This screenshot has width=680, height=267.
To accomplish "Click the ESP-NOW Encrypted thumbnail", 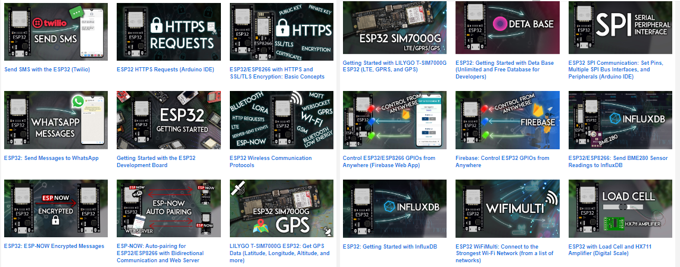I will point(56,208).
